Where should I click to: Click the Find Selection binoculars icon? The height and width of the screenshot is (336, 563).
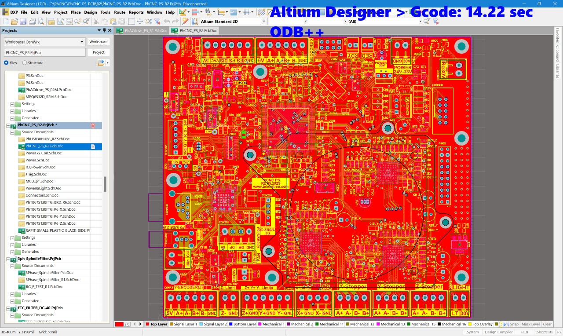click(x=207, y=12)
